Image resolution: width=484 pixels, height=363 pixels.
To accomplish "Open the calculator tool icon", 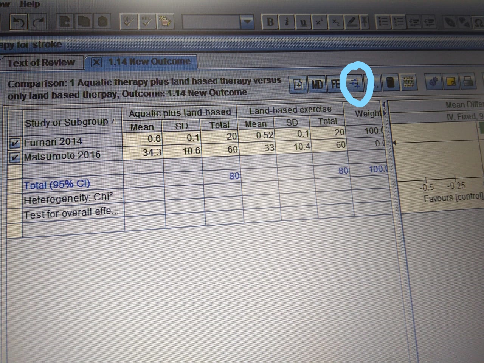I will [x=391, y=82].
